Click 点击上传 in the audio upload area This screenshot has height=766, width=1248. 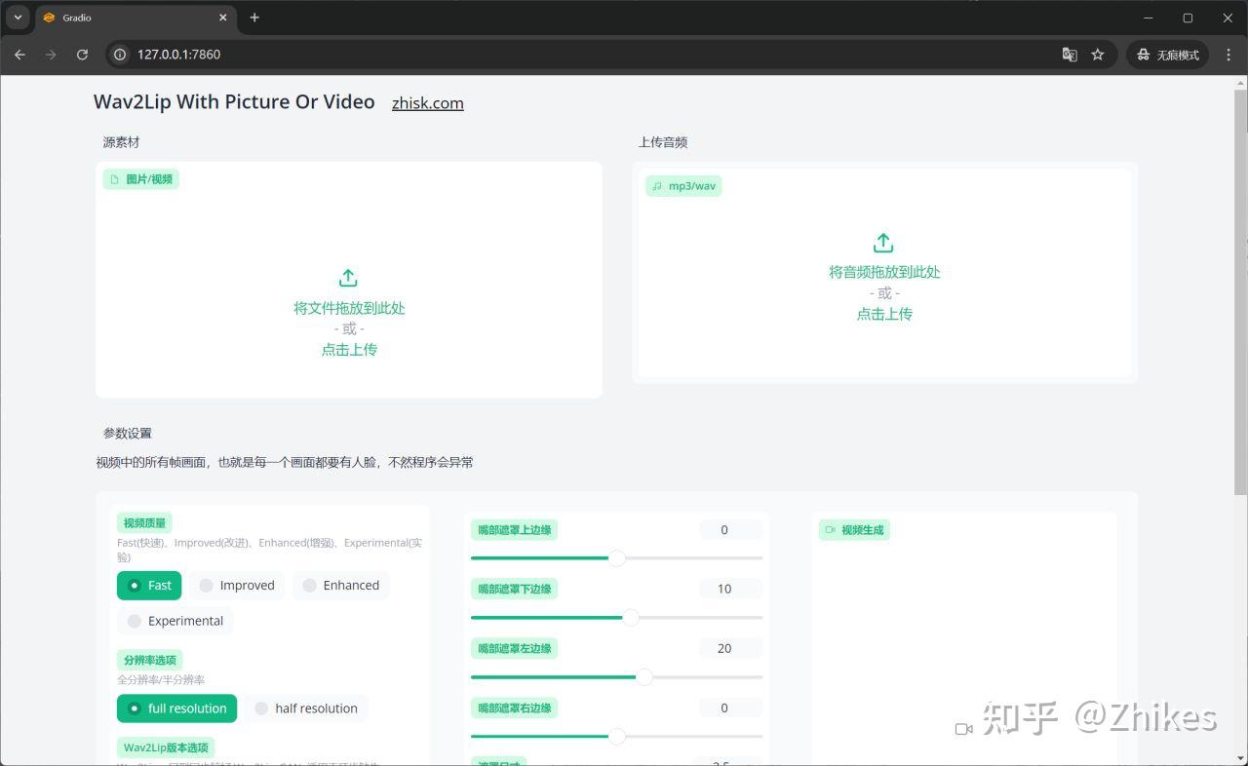(x=884, y=314)
